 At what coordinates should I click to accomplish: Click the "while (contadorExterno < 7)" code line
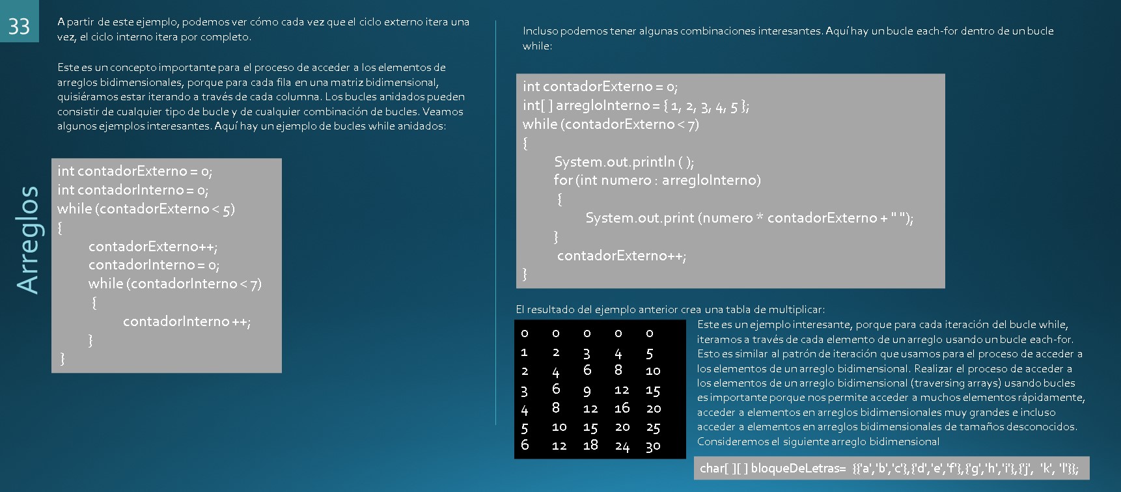(611, 124)
